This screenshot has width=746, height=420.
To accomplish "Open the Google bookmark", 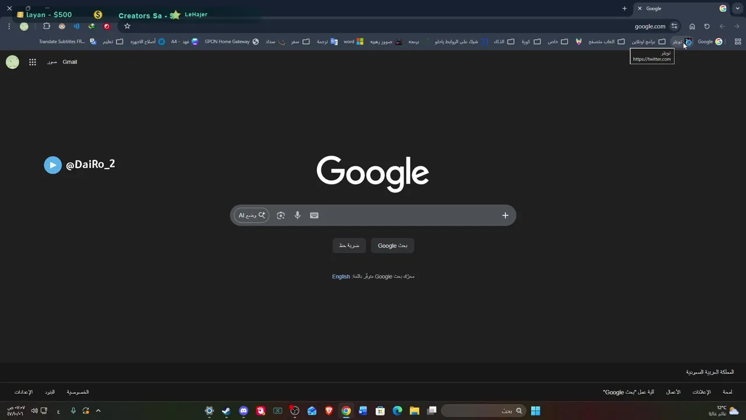I will pos(710,41).
